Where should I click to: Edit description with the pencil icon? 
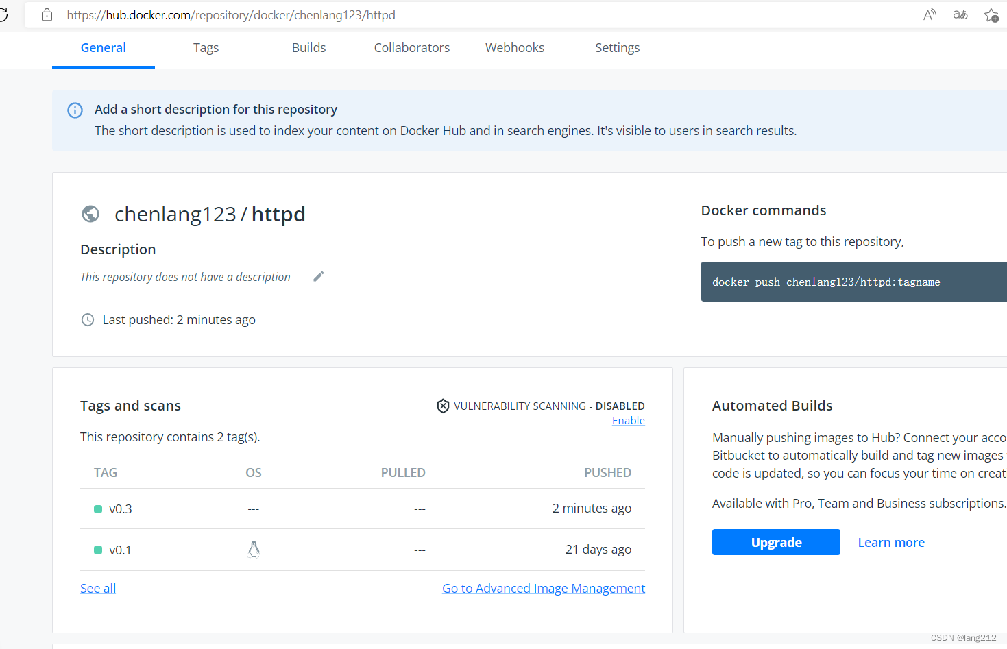click(318, 276)
